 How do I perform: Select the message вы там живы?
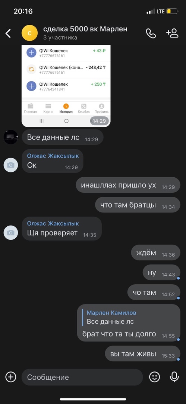(143, 354)
